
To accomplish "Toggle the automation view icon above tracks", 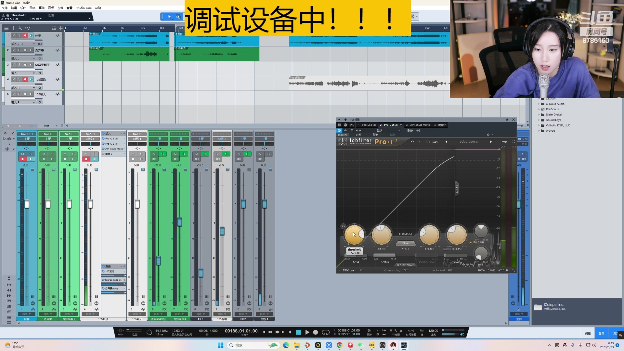I will click(27, 28).
